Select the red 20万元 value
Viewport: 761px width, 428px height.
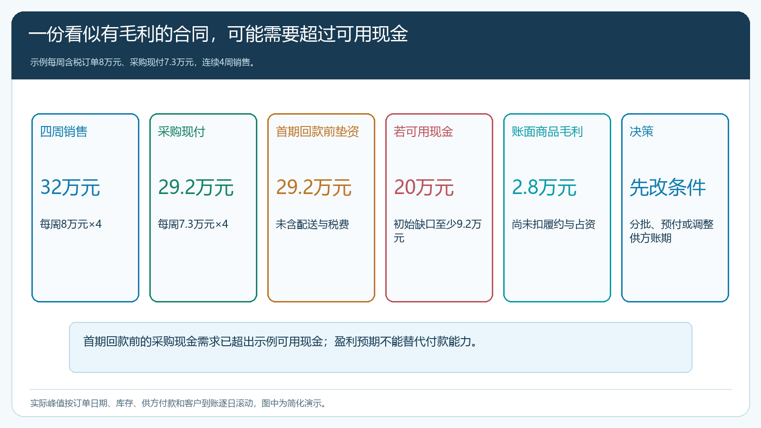(424, 187)
